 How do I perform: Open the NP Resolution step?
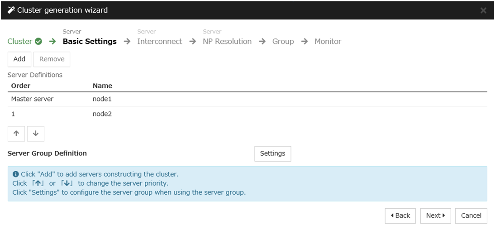(227, 42)
